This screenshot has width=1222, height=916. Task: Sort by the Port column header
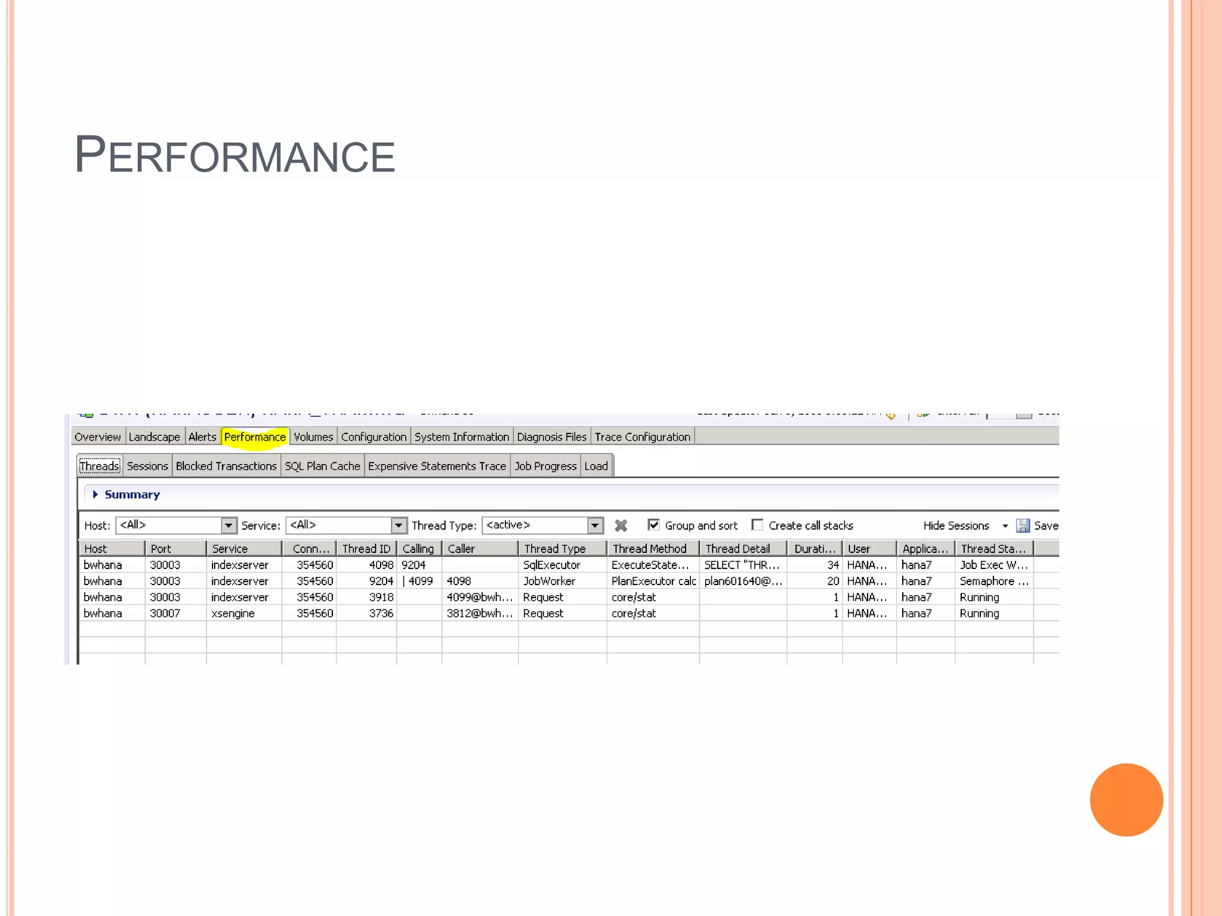(x=175, y=549)
